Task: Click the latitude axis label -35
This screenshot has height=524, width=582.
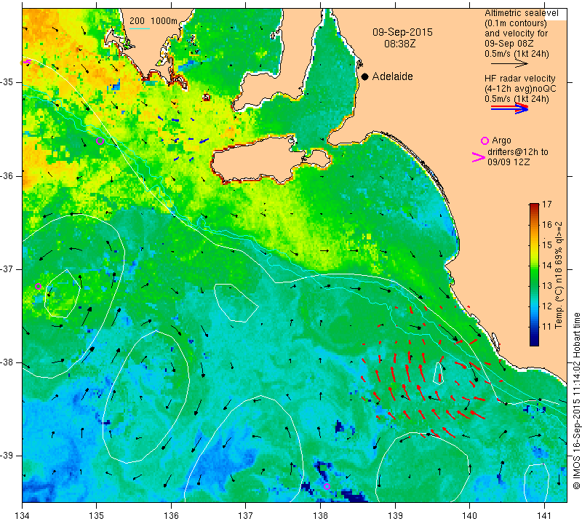Action: click(x=7, y=82)
